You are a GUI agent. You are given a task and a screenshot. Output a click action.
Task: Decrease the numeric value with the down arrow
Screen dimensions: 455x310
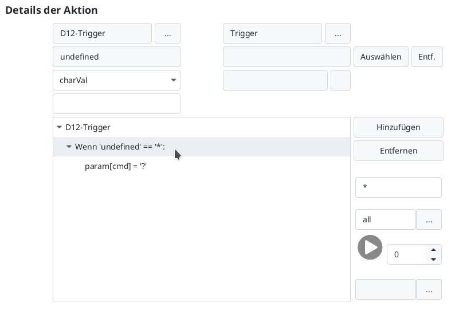[434, 260]
